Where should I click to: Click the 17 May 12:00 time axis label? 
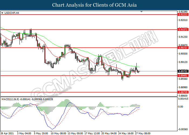click(92, 133)
